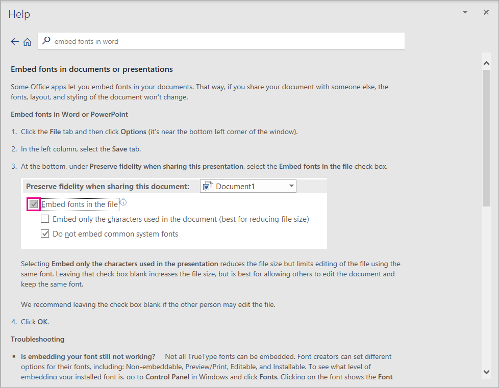Click the vertical scrollbar thumb
The height and width of the screenshot is (388, 499).
486,138
